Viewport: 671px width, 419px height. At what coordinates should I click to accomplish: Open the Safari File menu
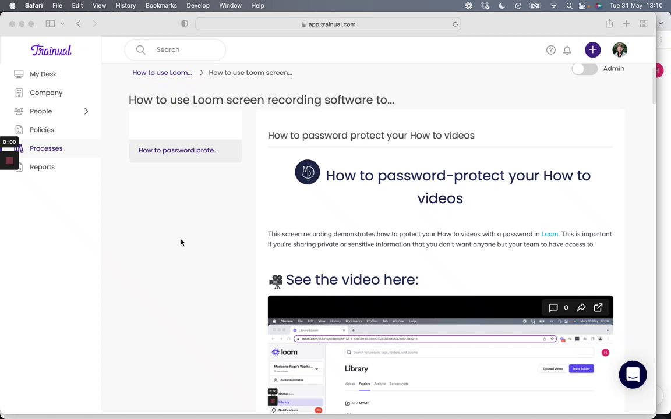click(57, 6)
